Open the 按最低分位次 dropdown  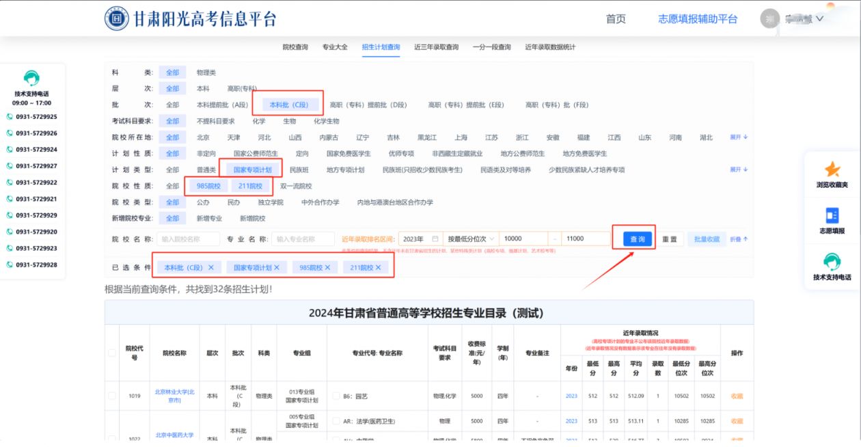coord(471,239)
